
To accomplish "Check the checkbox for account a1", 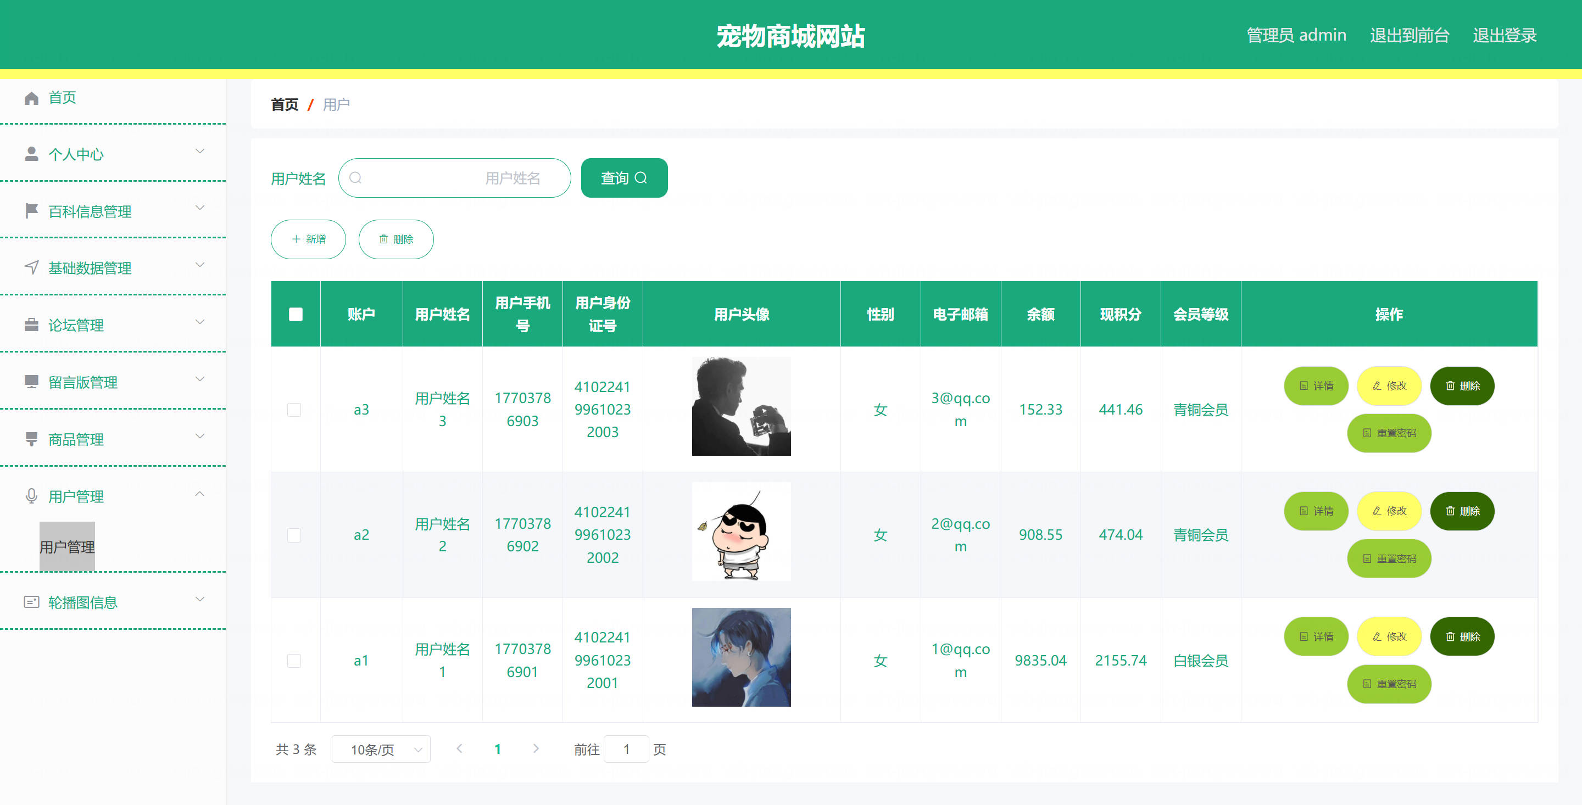I will (x=294, y=661).
